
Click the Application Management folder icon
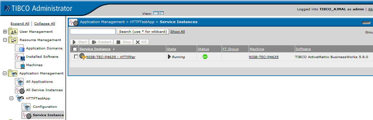click(13, 73)
